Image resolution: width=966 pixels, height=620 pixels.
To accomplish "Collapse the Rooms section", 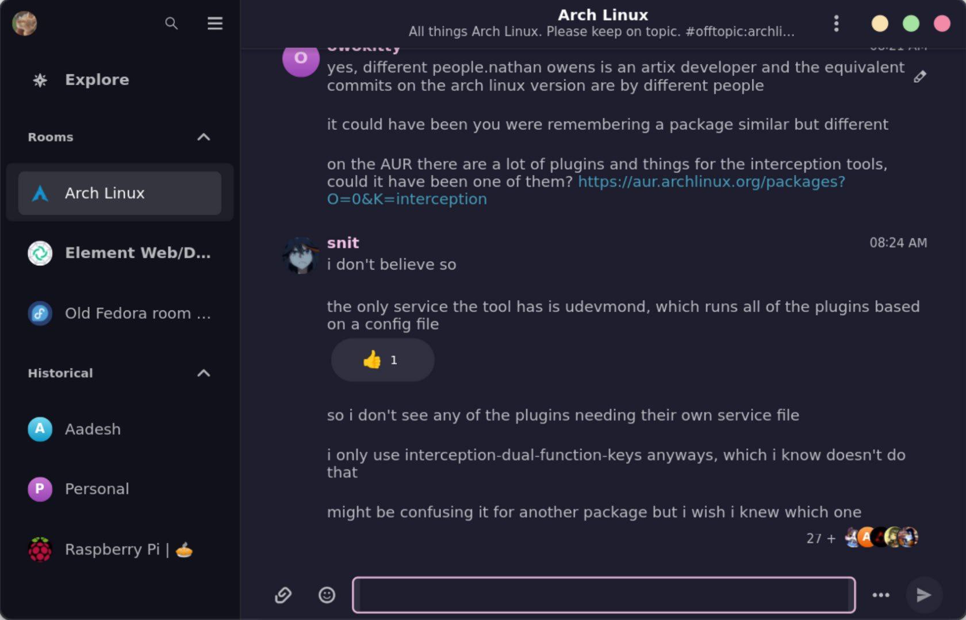I will [204, 137].
